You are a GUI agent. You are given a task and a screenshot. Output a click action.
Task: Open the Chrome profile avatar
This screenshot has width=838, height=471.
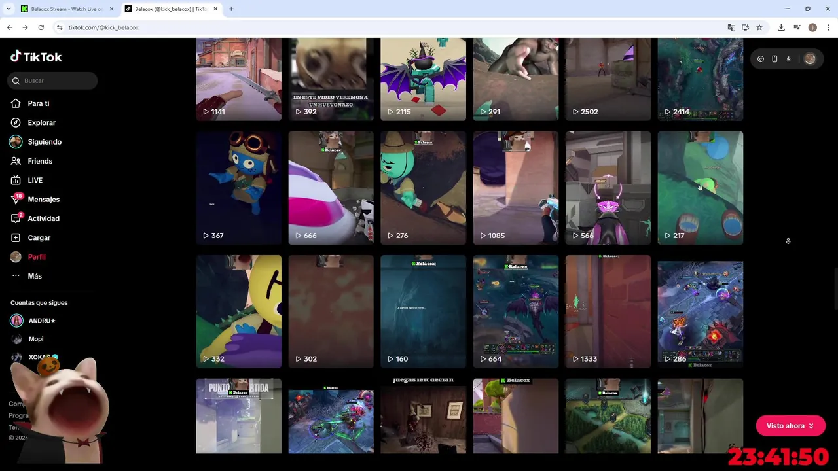[812, 27]
